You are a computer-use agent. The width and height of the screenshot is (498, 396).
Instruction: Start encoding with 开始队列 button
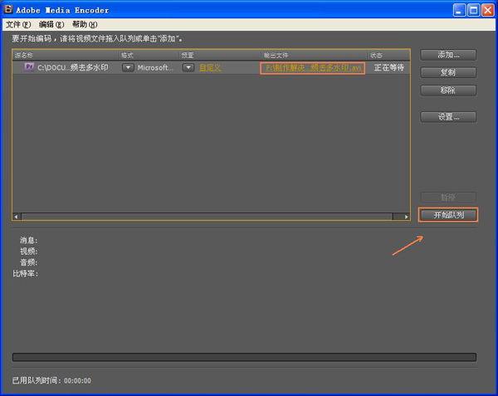[x=448, y=215]
